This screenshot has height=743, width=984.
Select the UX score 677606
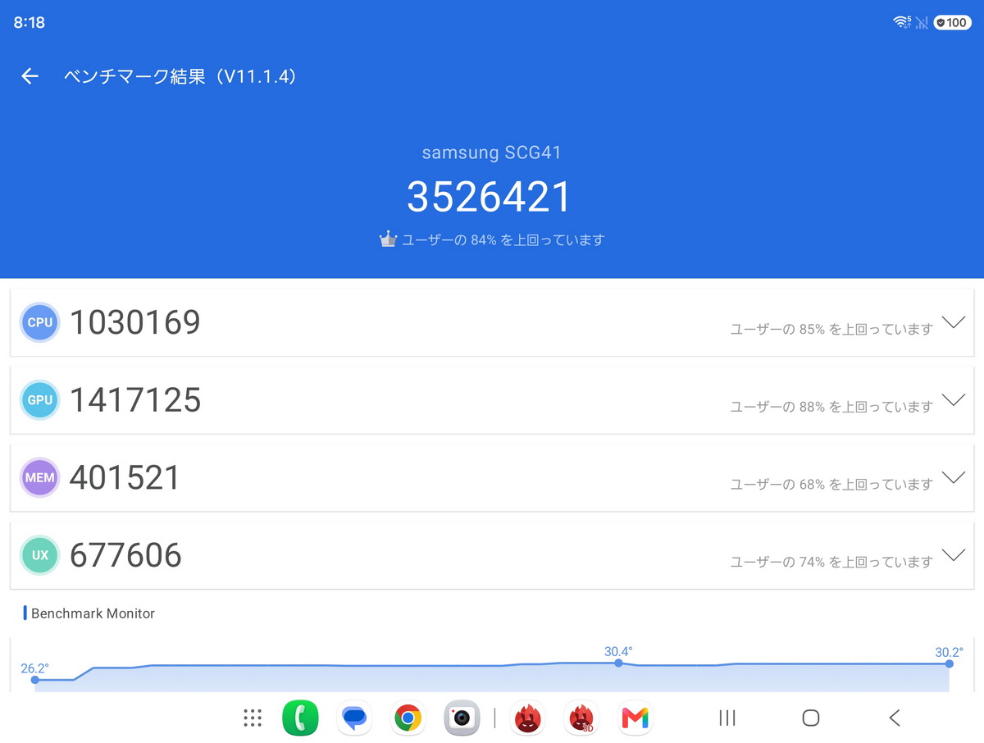click(x=125, y=555)
